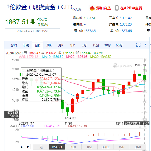Click the phone icon beside 在APP中查看

pos(117,8)
